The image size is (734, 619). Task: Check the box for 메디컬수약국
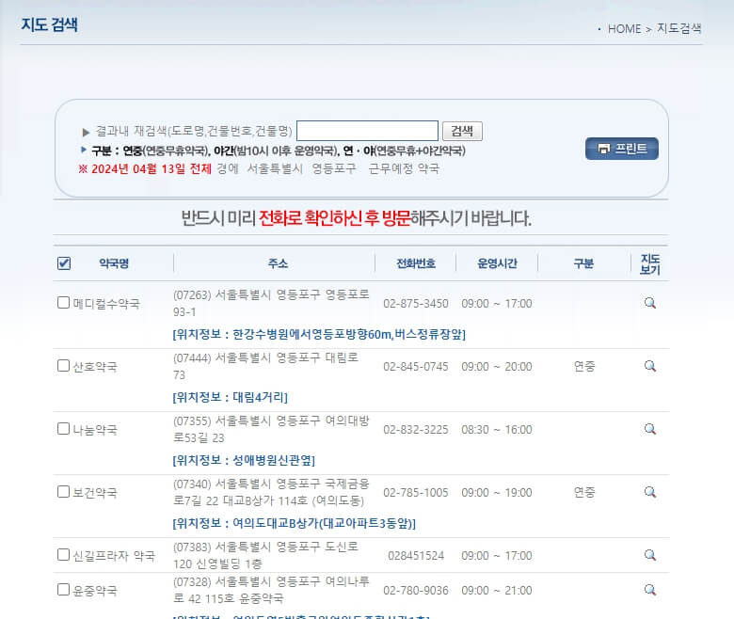pos(64,303)
